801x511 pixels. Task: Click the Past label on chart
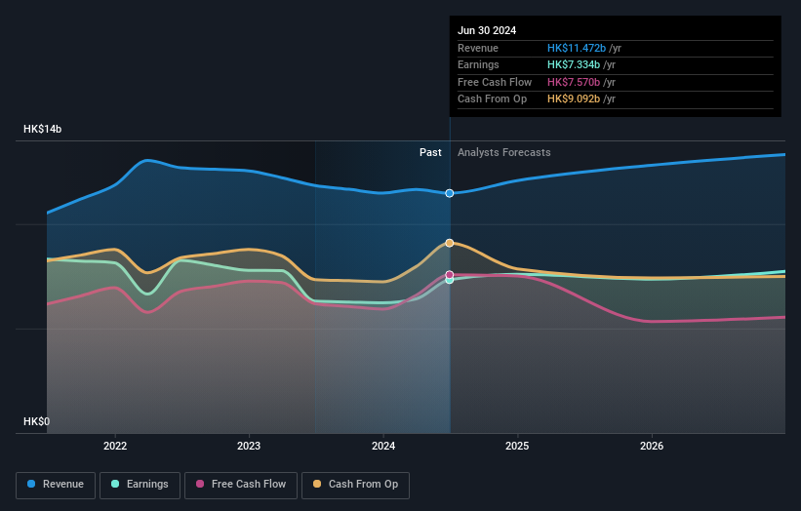pyautogui.click(x=430, y=152)
